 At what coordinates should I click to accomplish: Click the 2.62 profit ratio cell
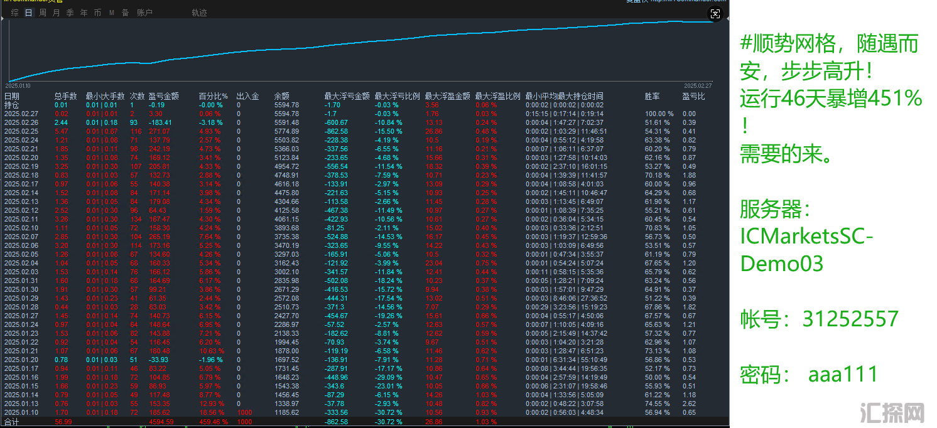coord(688,404)
